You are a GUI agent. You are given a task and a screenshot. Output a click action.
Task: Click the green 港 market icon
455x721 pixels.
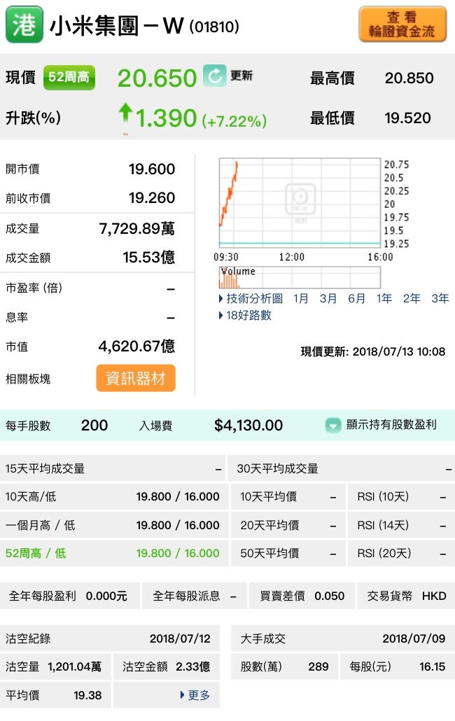pyautogui.click(x=24, y=24)
